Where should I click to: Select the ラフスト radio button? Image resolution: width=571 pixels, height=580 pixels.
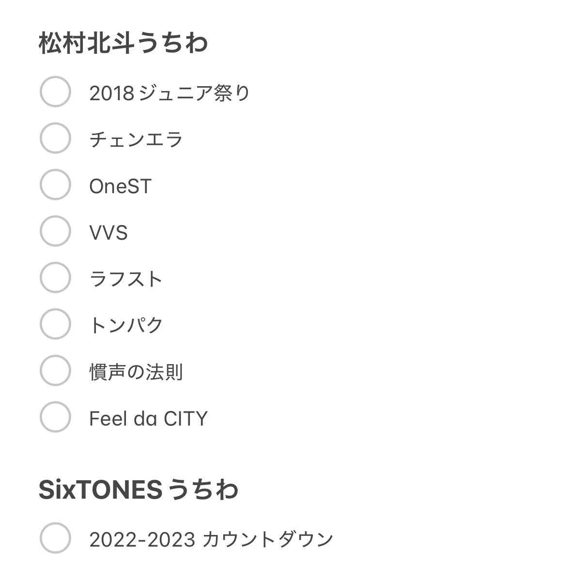55,277
